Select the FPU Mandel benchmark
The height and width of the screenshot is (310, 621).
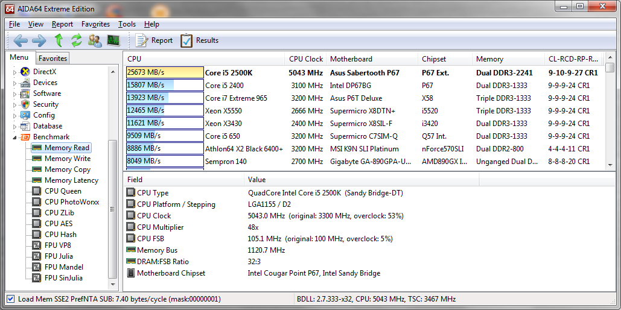[58, 267]
